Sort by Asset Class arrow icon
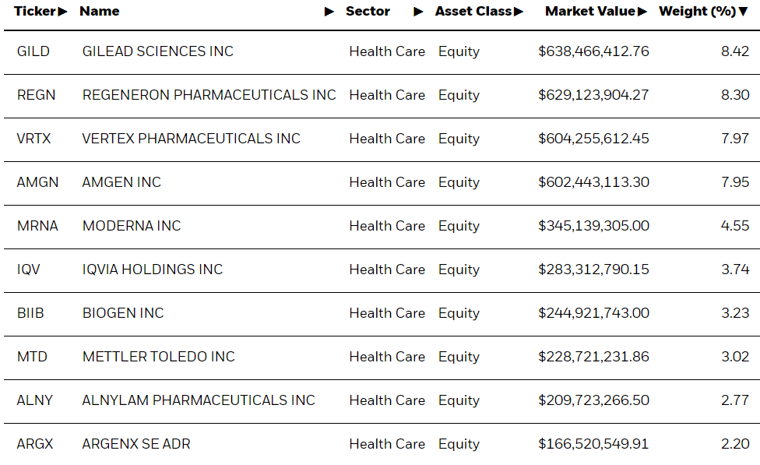 [519, 12]
